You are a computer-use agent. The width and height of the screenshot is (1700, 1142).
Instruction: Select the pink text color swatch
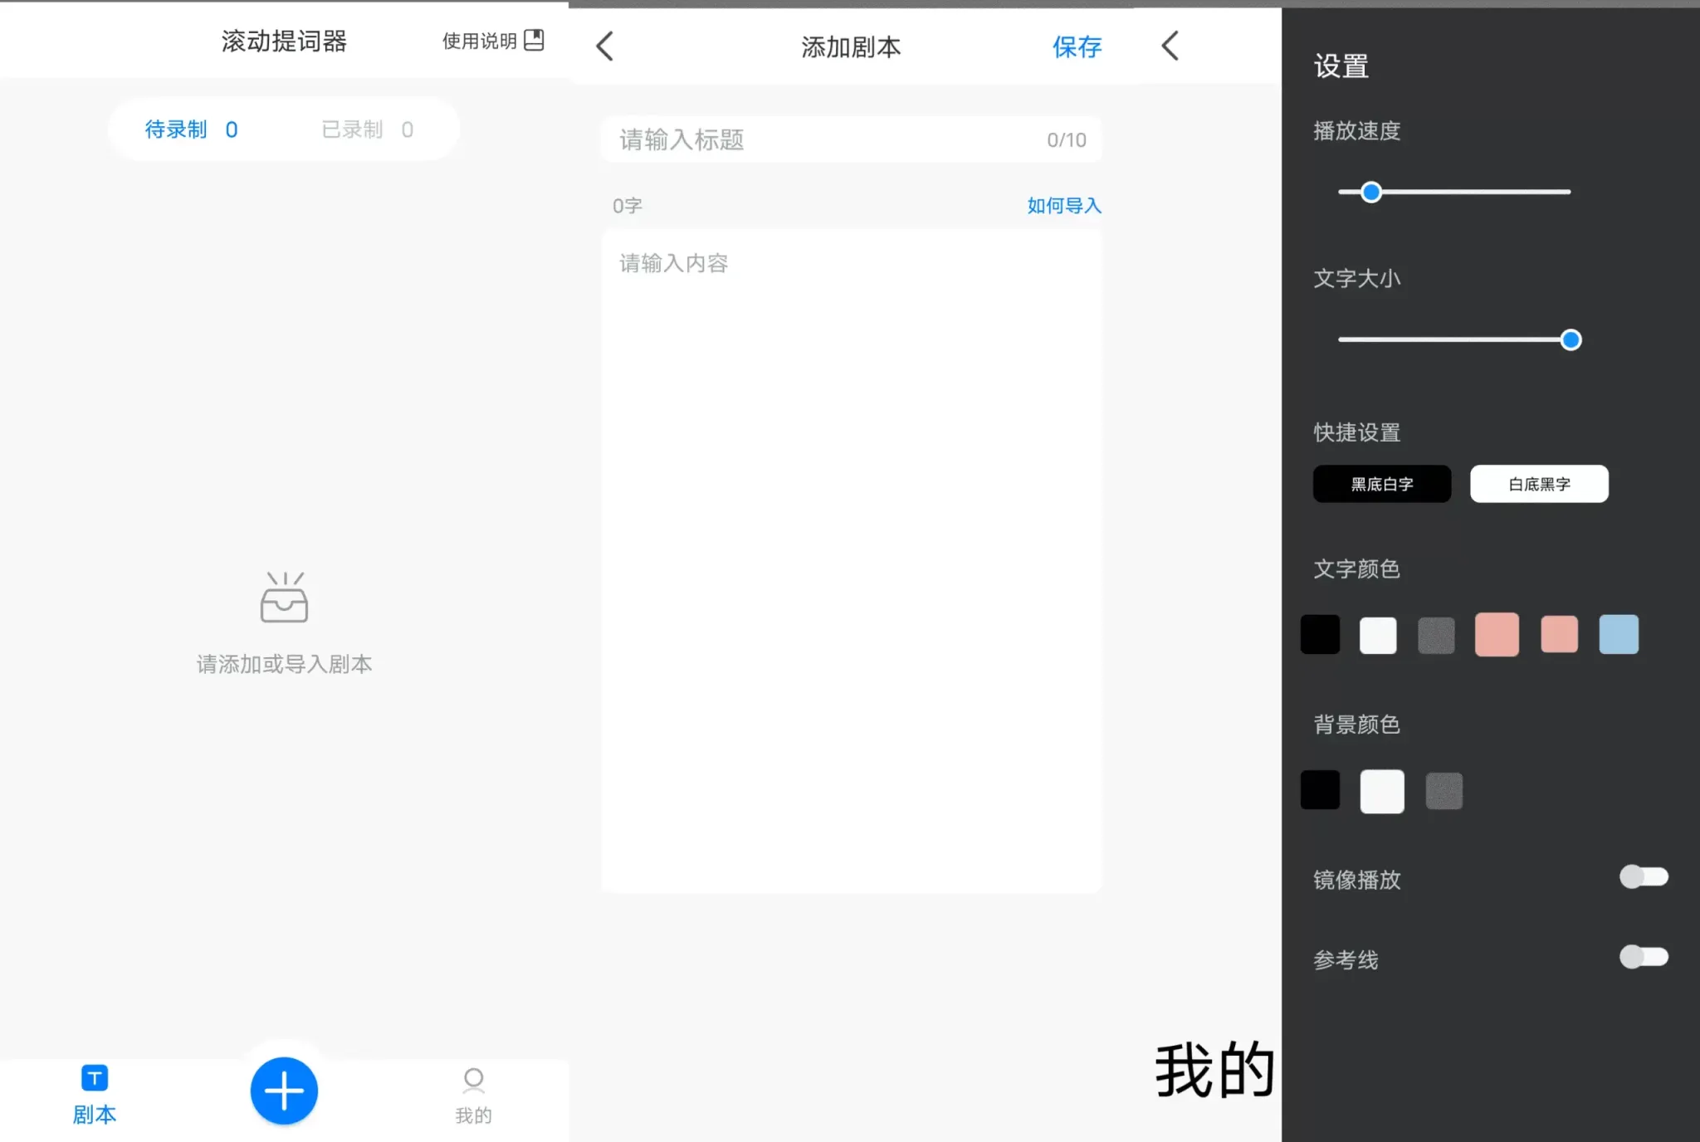tap(1496, 634)
